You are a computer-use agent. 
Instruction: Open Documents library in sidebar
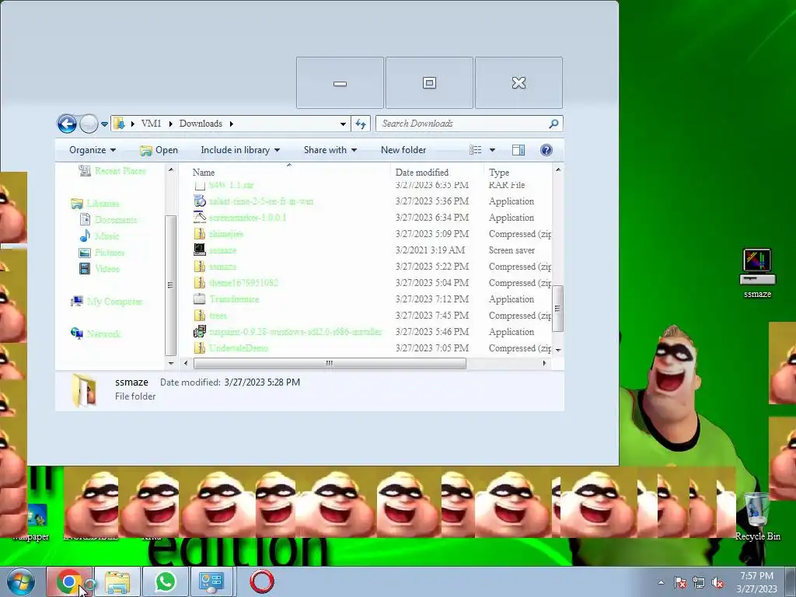(x=109, y=220)
